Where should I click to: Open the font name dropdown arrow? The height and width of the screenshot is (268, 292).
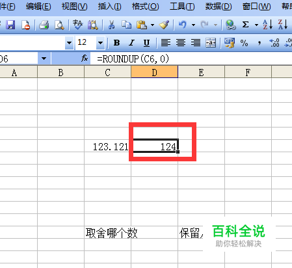[69, 43]
